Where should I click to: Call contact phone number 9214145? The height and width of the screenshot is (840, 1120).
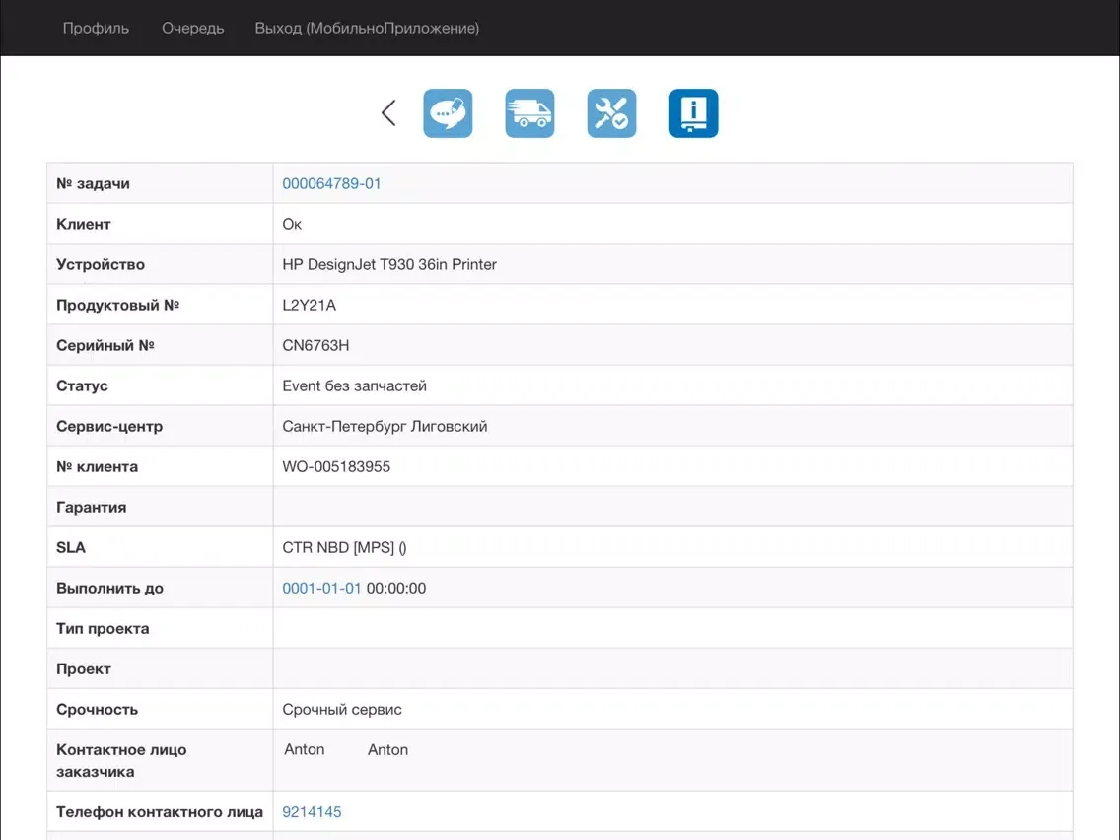[x=312, y=812]
